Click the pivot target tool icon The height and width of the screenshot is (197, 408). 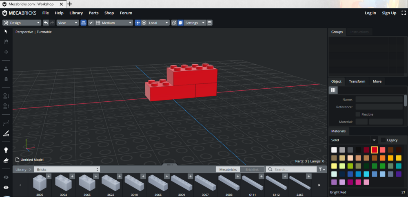tap(6, 52)
